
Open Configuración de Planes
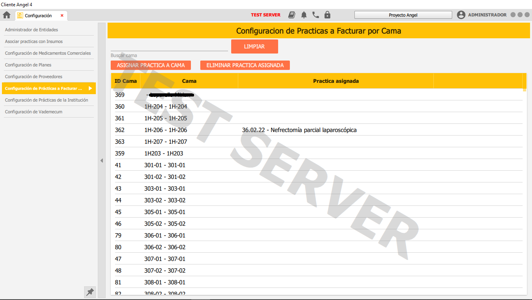pos(49,65)
